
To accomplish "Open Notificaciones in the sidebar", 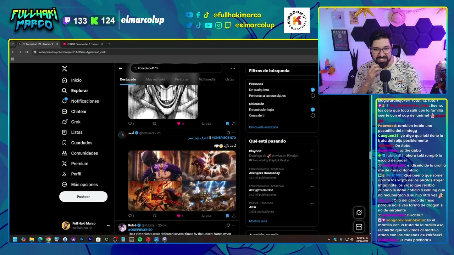I will (x=80, y=101).
